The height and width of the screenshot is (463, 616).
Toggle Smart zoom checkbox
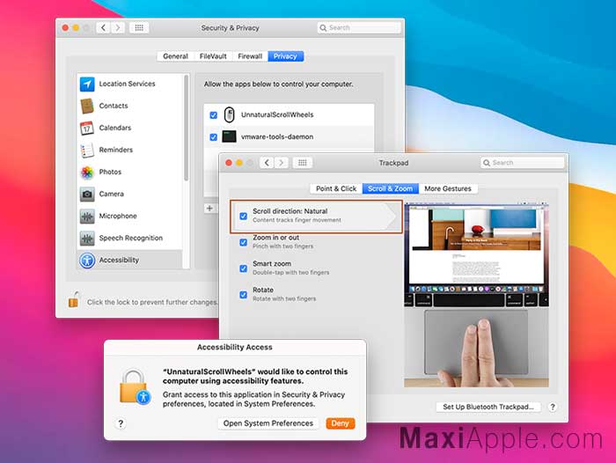point(243,268)
